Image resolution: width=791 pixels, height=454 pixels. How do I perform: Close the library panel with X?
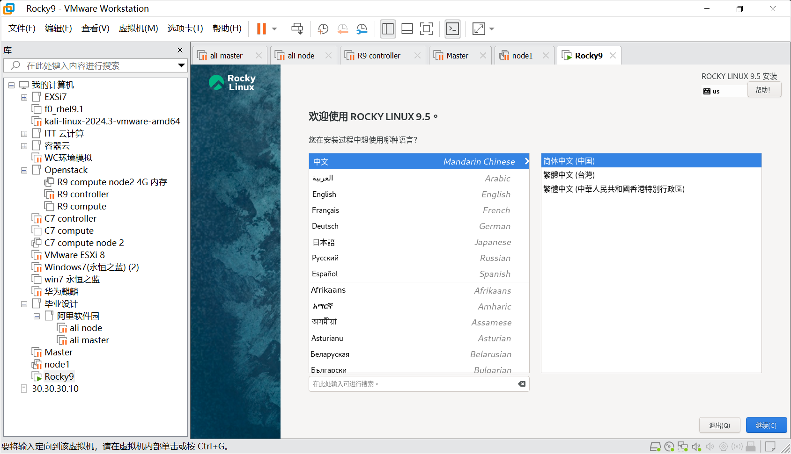click(x=180, y=50)
